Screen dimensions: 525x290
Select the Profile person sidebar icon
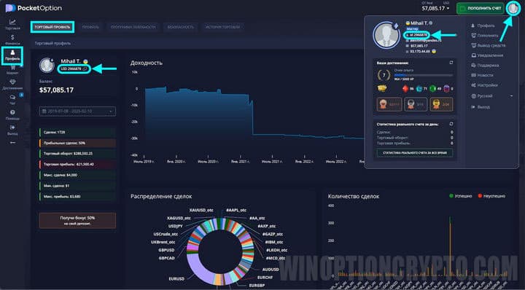pos(12,52)
